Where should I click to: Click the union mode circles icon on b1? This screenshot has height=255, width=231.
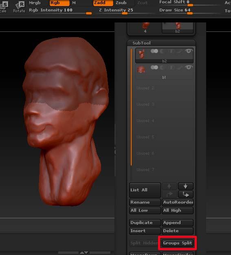[154, 67]
